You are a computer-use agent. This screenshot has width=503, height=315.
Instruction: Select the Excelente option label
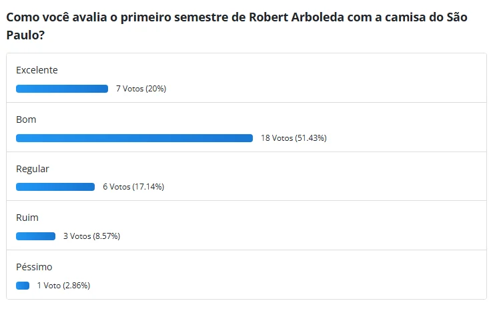pyautogui.click(x=37, y=70)
